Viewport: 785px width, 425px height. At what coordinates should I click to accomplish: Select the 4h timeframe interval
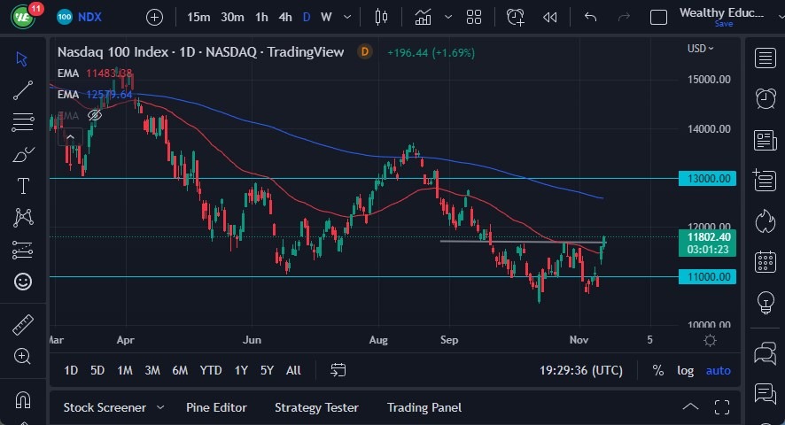coord(284,17)
